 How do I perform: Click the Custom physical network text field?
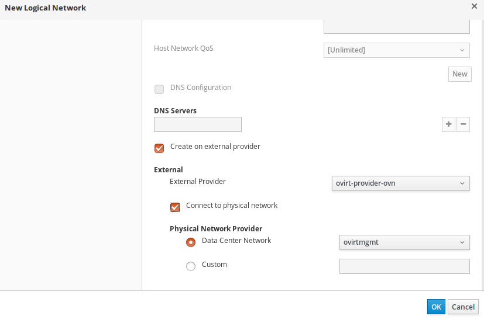[x=404, y=266]
